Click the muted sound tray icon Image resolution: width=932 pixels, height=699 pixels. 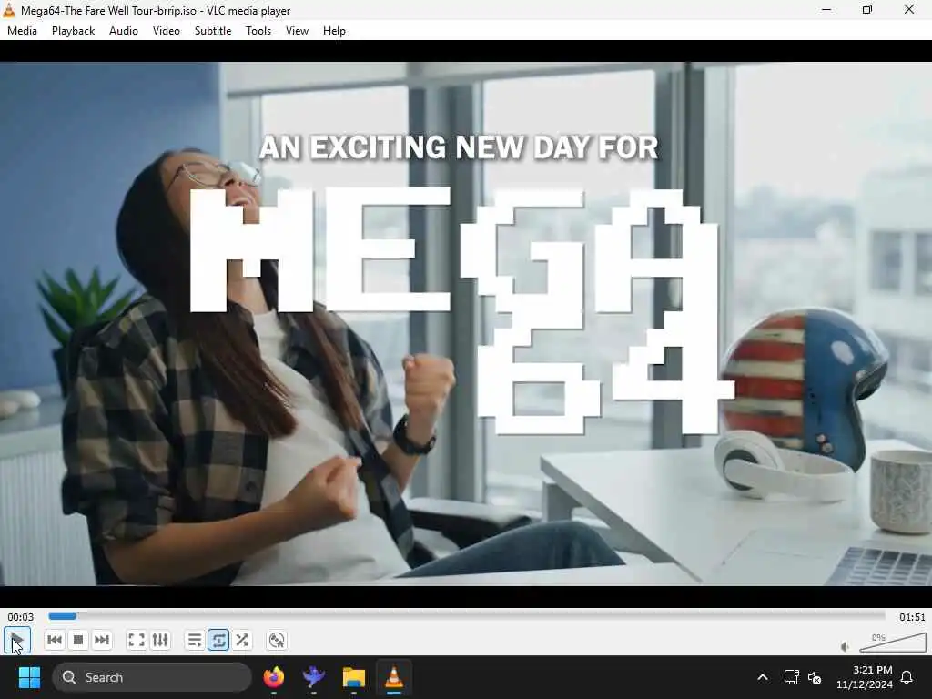pos(815,677)
